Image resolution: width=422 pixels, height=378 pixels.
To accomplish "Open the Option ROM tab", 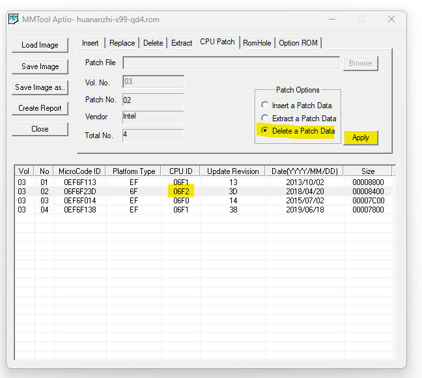I will [x=298, y=43].
